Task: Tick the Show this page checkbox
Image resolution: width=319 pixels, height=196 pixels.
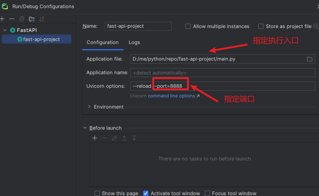Action: click(x=97, y=193)
